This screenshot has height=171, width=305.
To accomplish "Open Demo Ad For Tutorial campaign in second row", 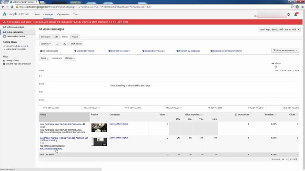I will pyautogui.click(x=119, y=138).
